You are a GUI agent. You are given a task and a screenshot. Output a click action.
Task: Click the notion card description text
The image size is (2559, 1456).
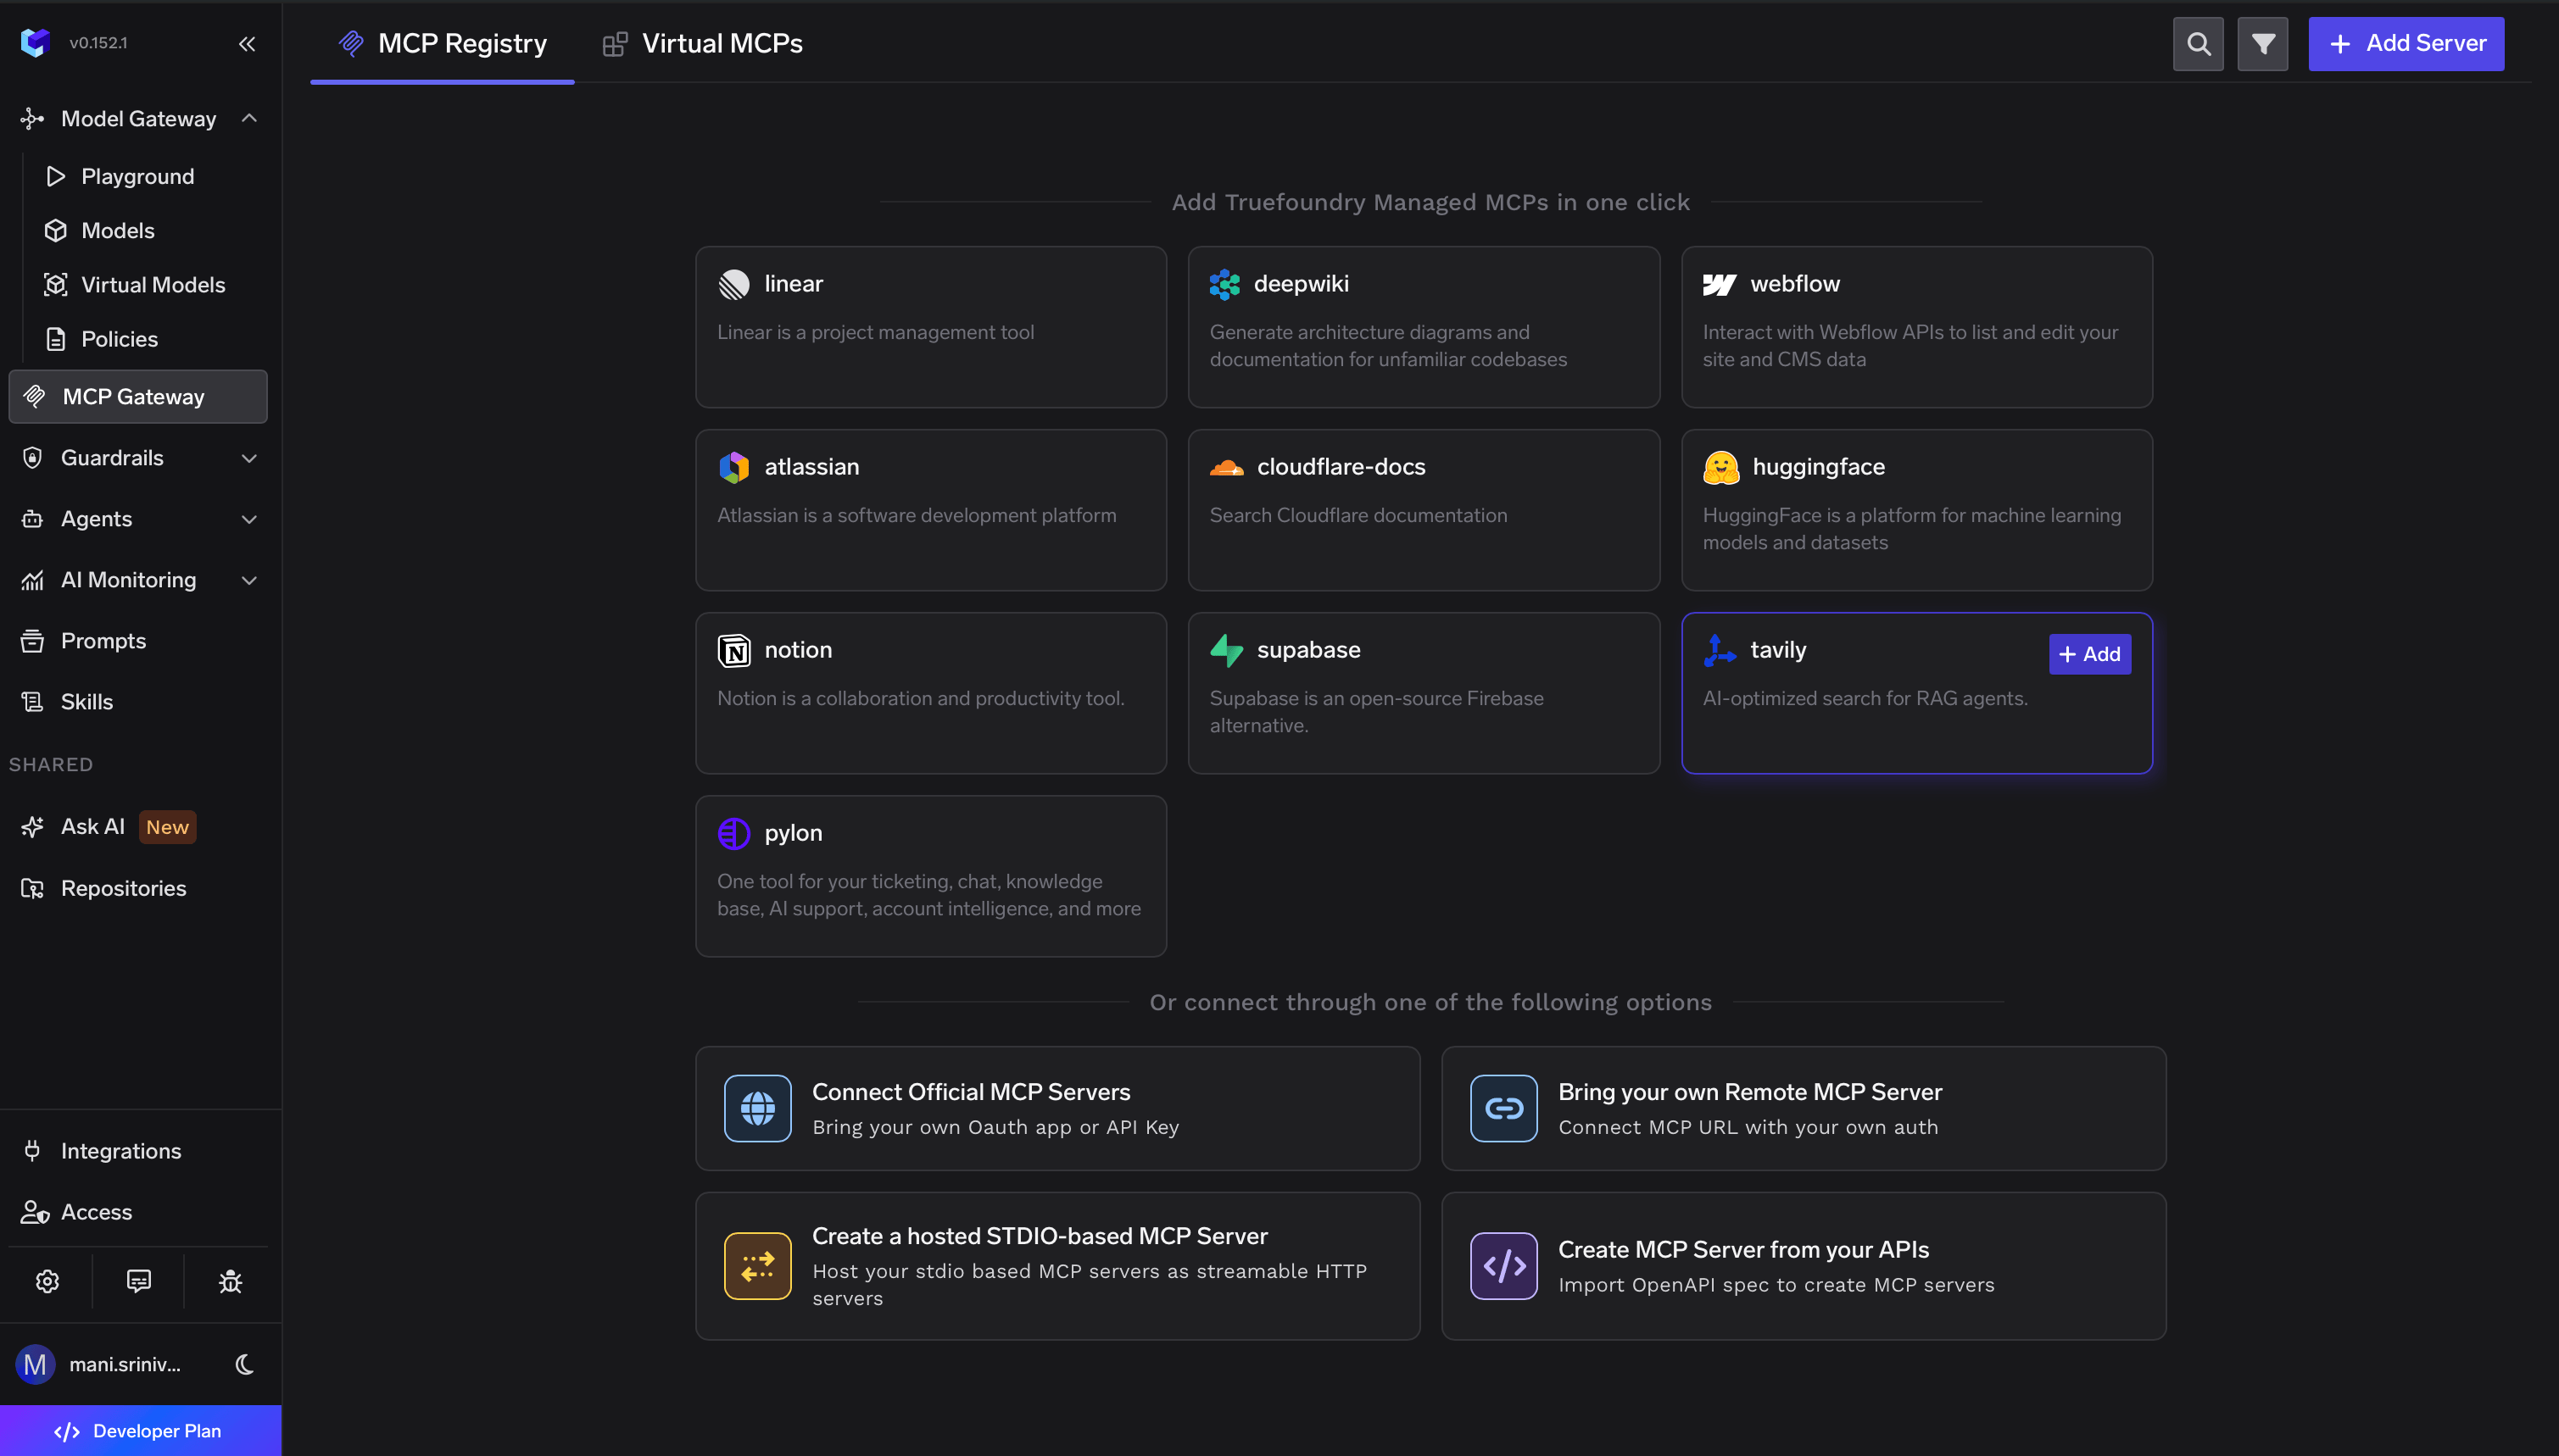(920, 698)
